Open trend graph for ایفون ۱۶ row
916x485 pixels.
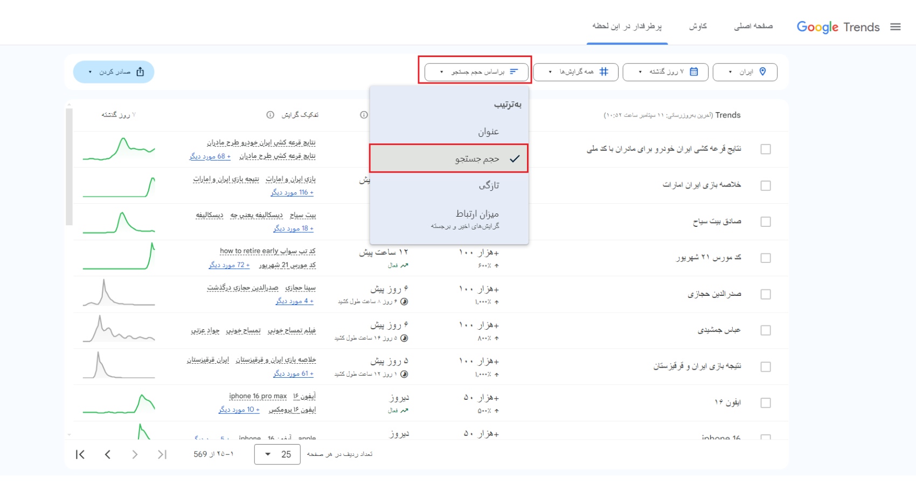(x=119, y=403)
